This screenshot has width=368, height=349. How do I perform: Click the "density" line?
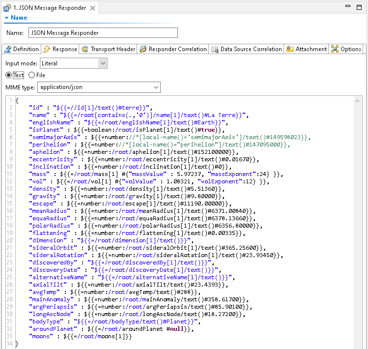coord(127,189)
